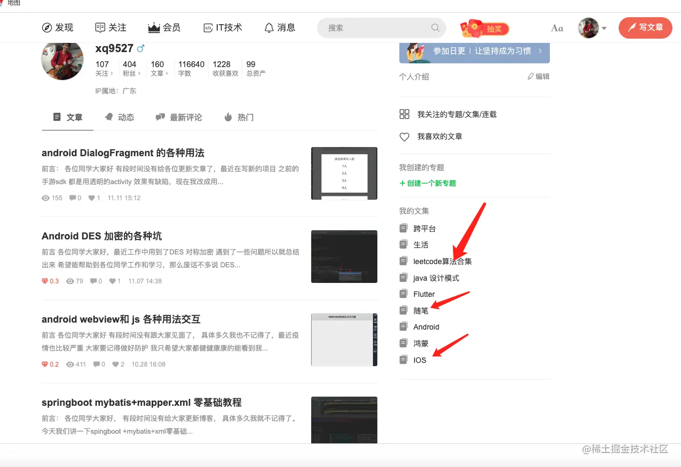Open article Android DES 加密的各种坑
The height and width of the screenshot is (467, 681).
point(102,236)
